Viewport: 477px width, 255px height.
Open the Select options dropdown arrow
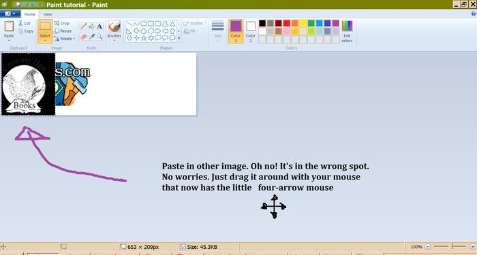(x=45, y=40)
